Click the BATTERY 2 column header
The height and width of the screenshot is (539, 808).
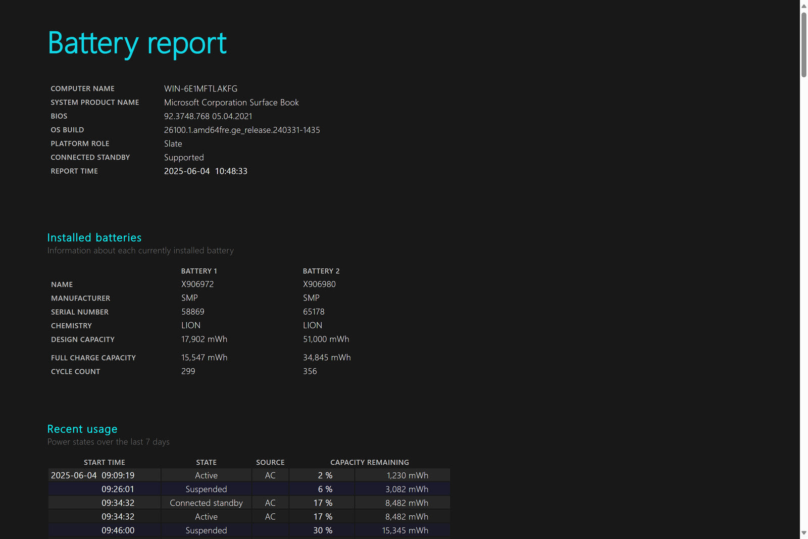coord(321,271)
